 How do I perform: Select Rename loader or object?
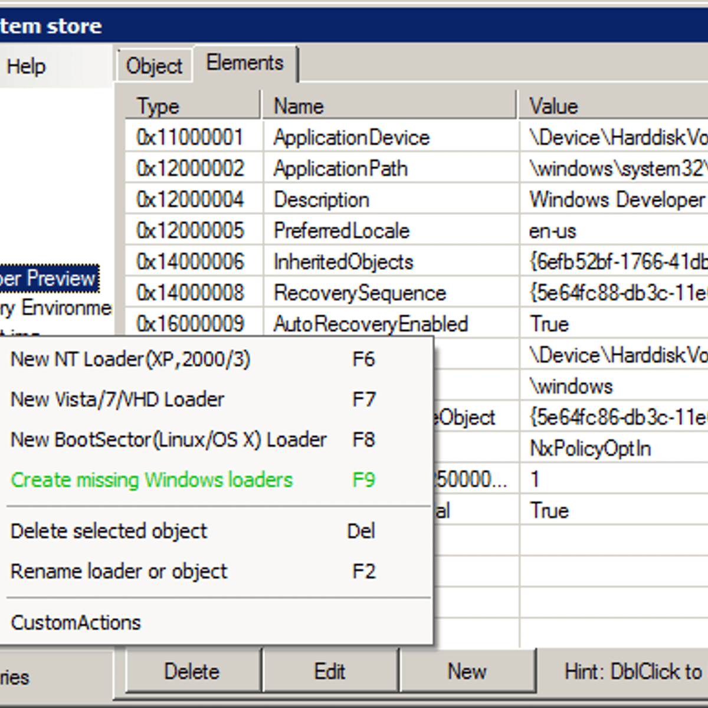[x=119, y=571]
